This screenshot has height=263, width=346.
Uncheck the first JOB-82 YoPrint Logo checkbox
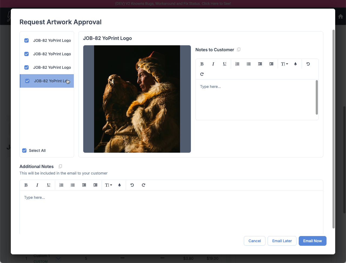click(x=26, y=40)
